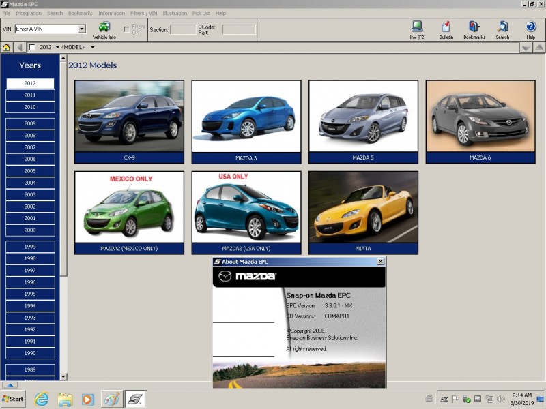This screenshot has width=546, height=409.
Task: Select year 2010 in Years list
Action: pos(30,107)
